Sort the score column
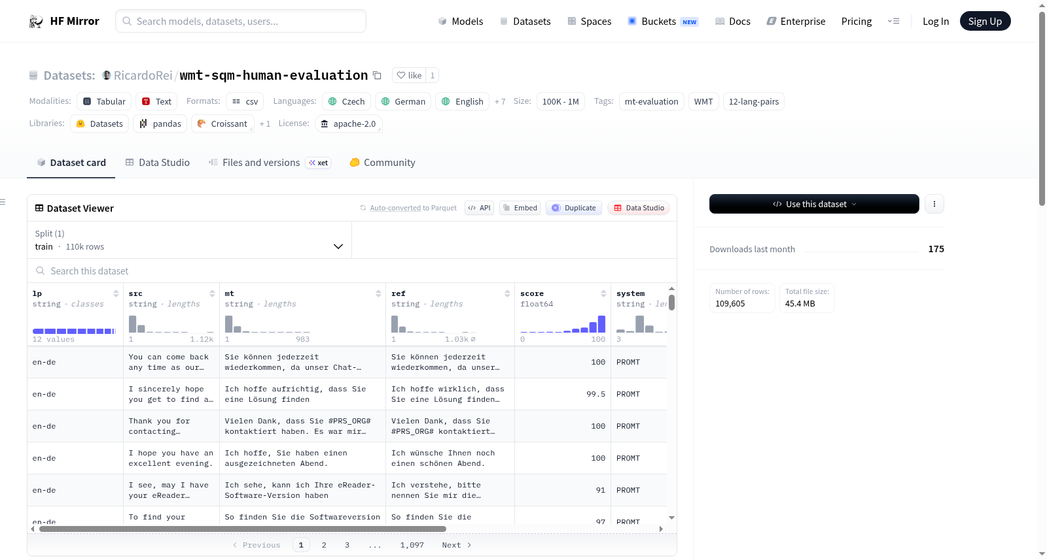 (603, 293)
